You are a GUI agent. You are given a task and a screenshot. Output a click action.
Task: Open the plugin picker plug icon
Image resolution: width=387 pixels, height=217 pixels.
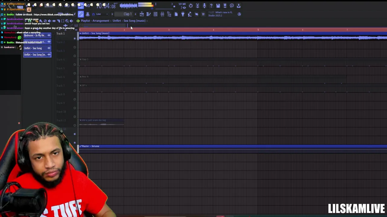[183, 14]
